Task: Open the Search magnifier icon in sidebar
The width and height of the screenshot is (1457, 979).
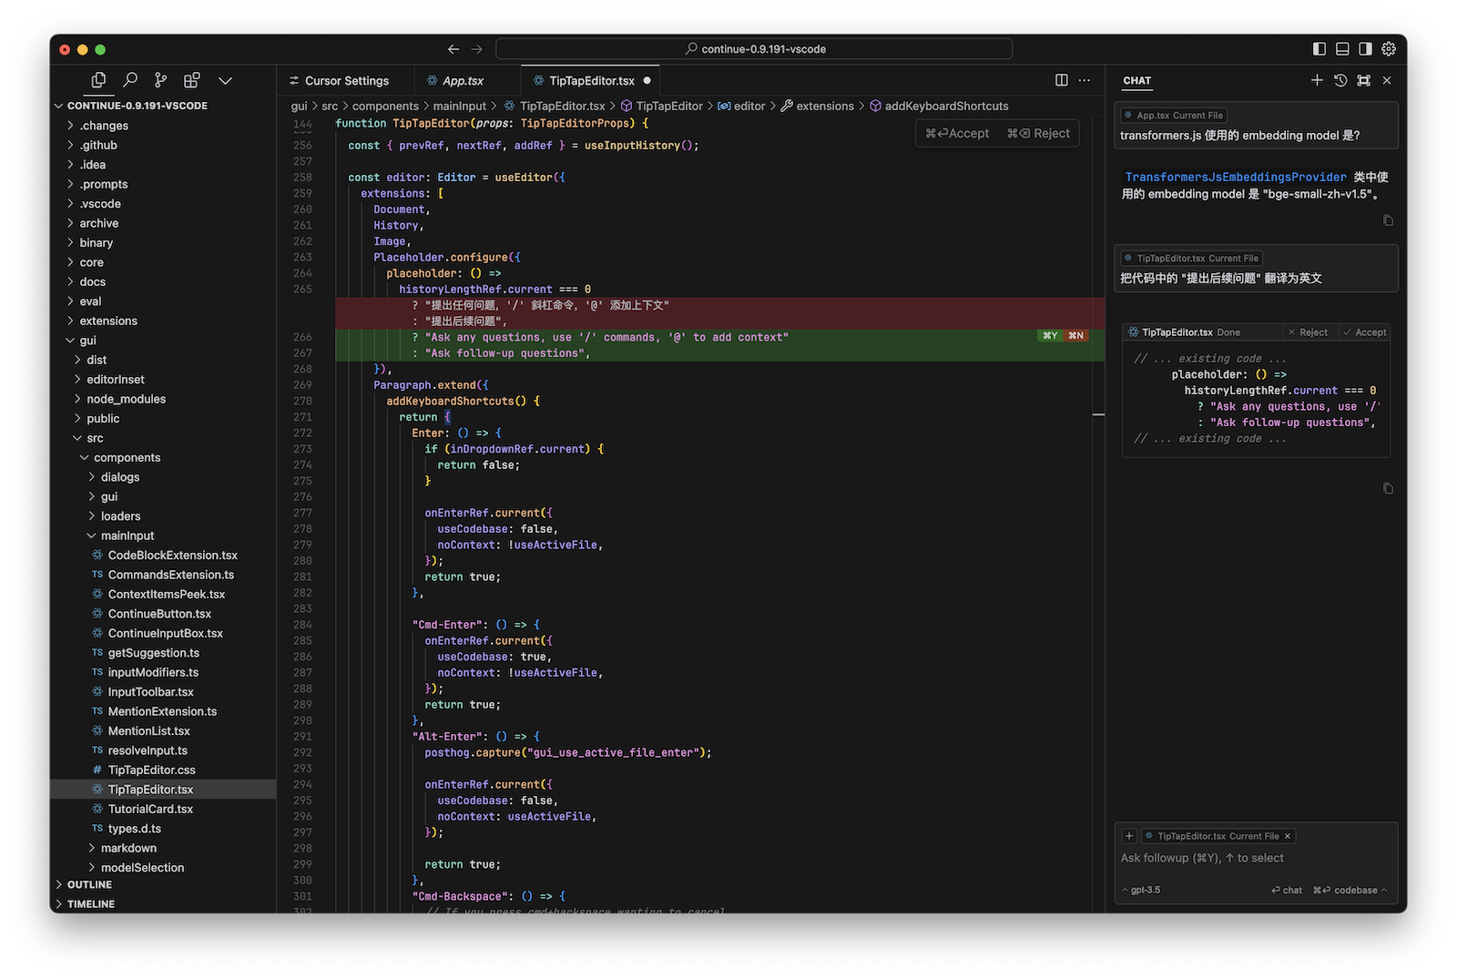Action: pos(130,80)
